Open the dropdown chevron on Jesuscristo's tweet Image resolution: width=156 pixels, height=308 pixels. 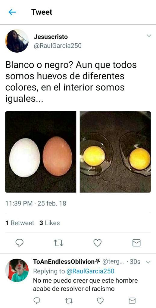149,36
